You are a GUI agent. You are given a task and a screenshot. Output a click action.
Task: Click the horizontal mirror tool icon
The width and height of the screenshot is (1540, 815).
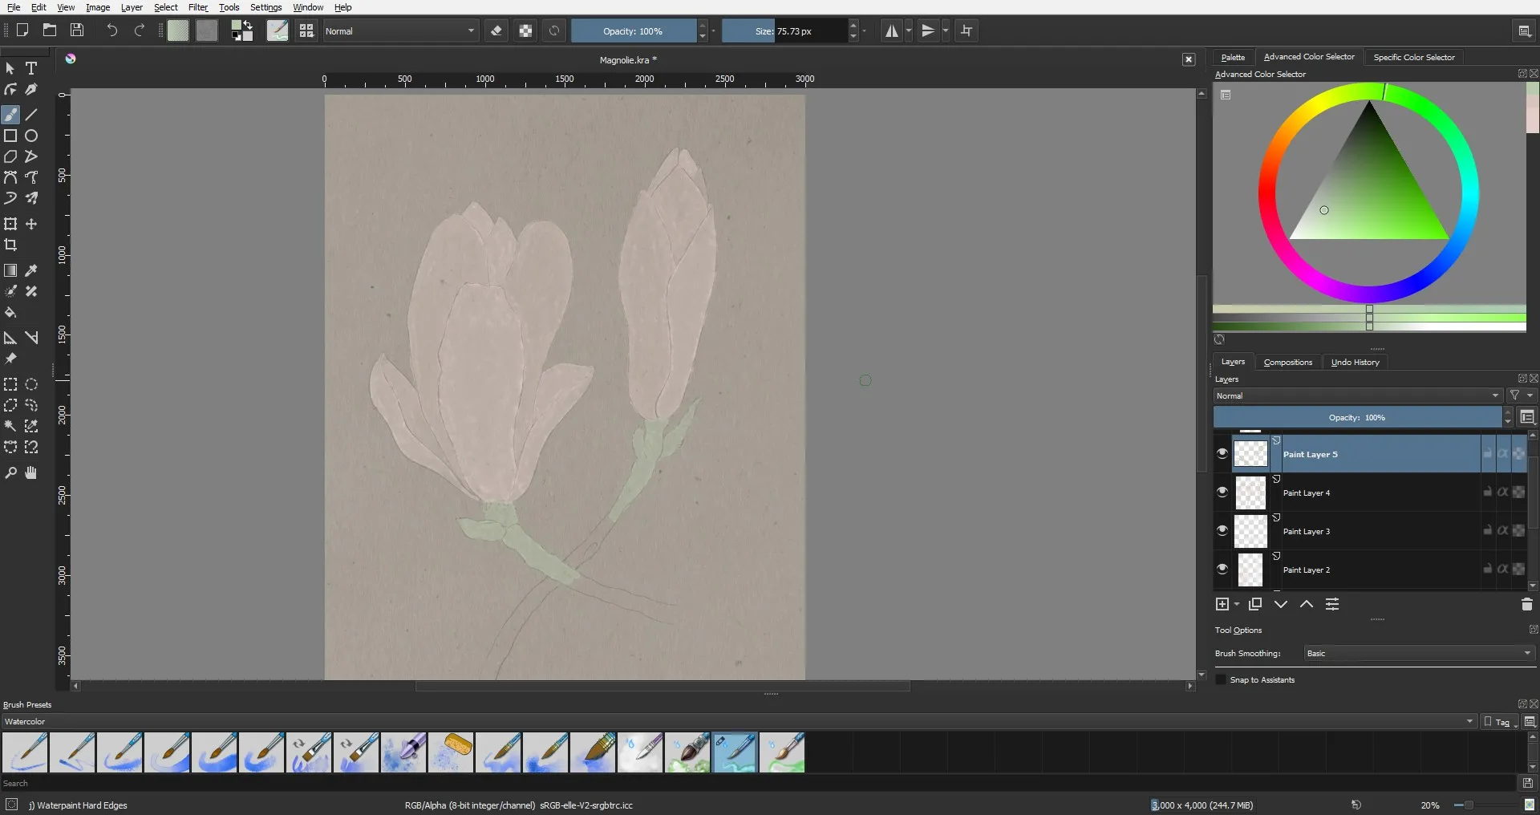click(891, 31)
